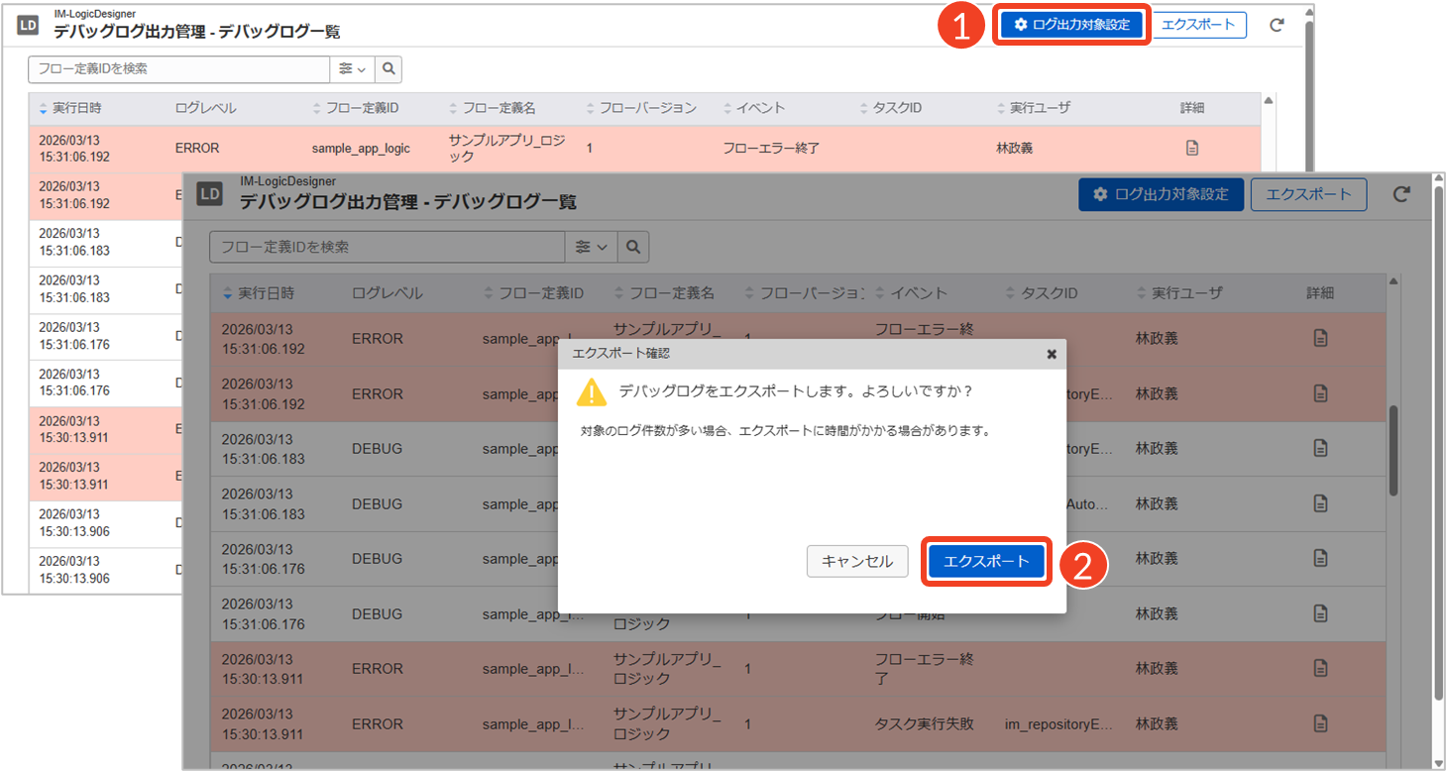Open the detail icon of the rear window's first ERROR row
This screenshot has height=772, width=1446.
click(x=1192, y=148)
